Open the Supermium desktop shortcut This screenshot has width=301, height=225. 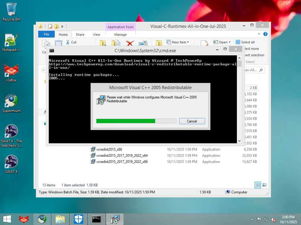click(x=11, y=103)
